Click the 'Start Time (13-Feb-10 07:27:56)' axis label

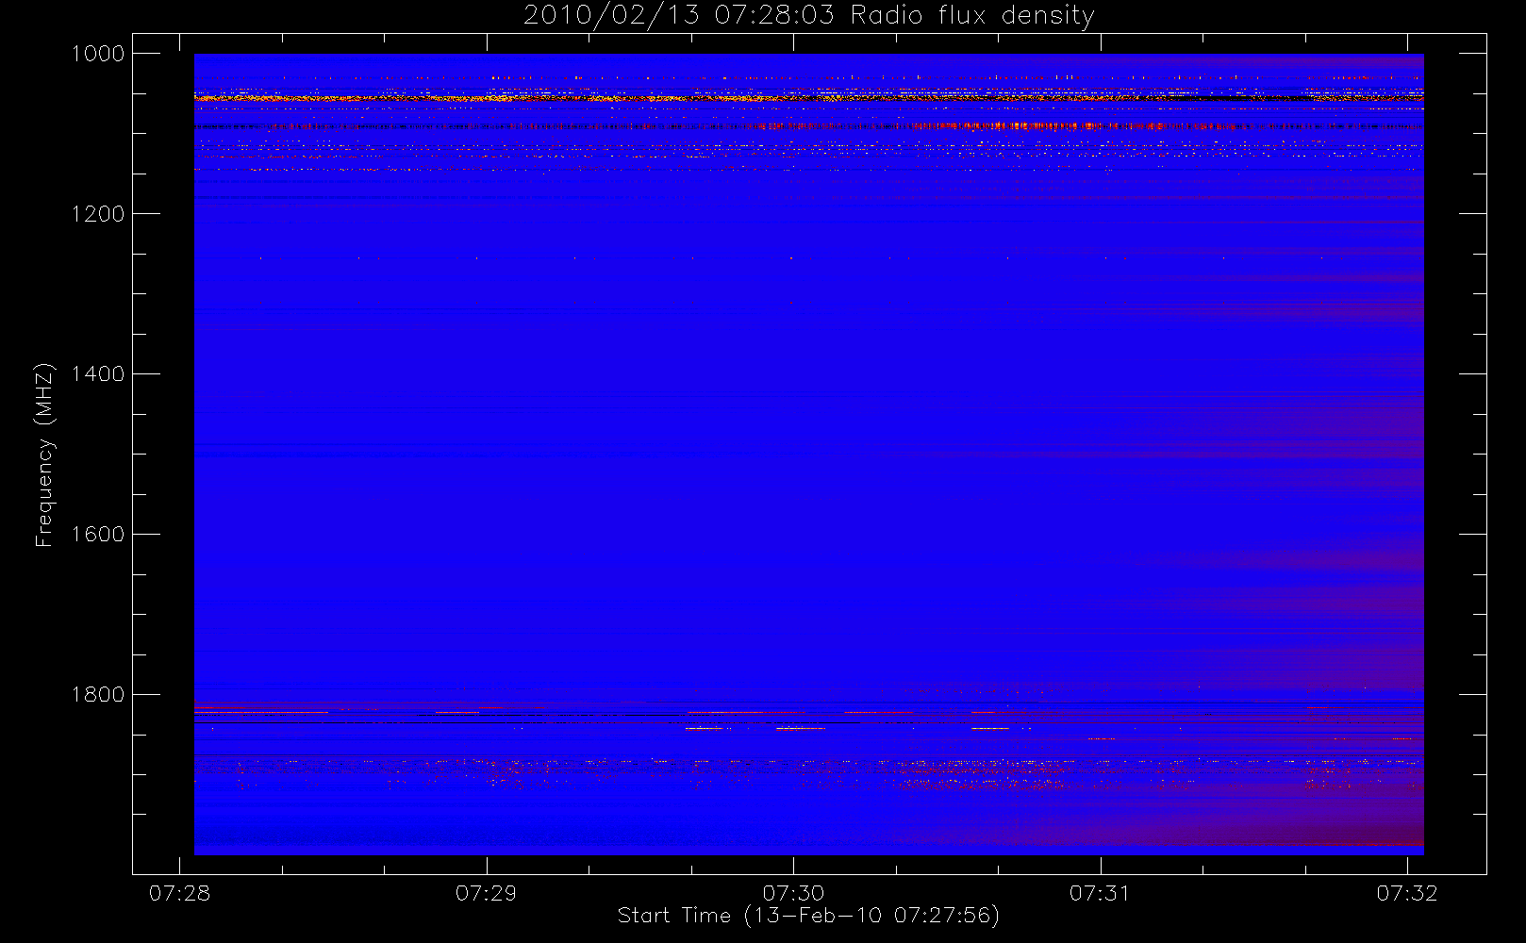808,916
